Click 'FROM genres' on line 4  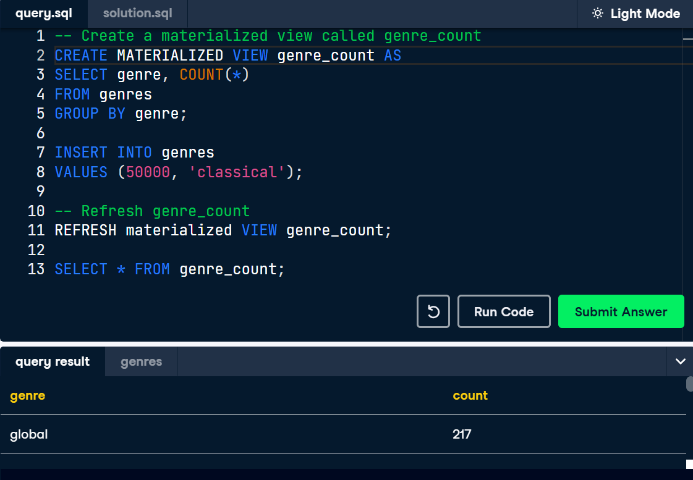tap(103, 94)
